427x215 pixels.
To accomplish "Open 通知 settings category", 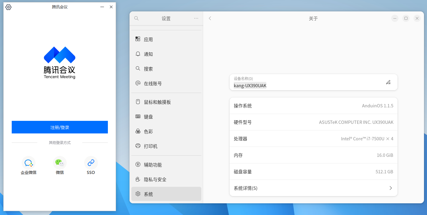I will pyautogui.click(x=166, y=54).
